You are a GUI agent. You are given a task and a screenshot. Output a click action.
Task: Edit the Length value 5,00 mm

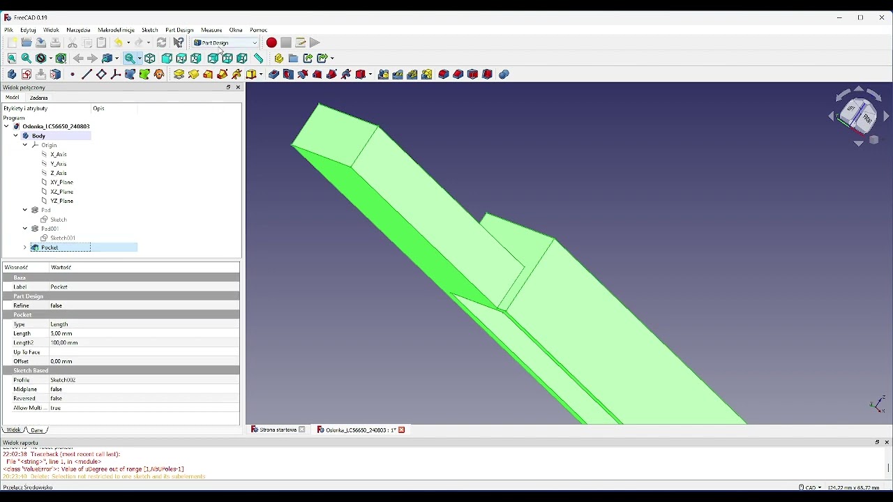(x=144, y=334)
